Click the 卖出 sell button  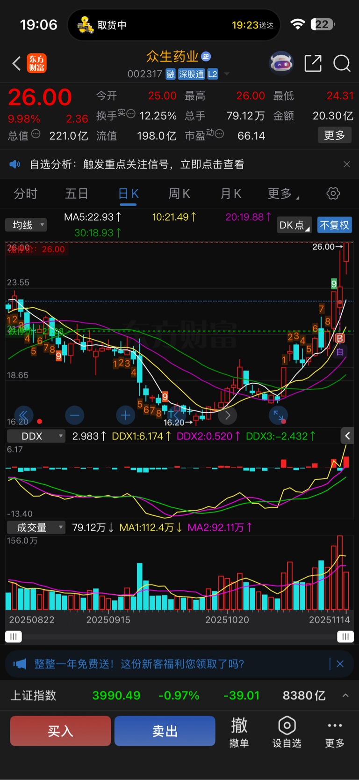[x=165, y=731]
